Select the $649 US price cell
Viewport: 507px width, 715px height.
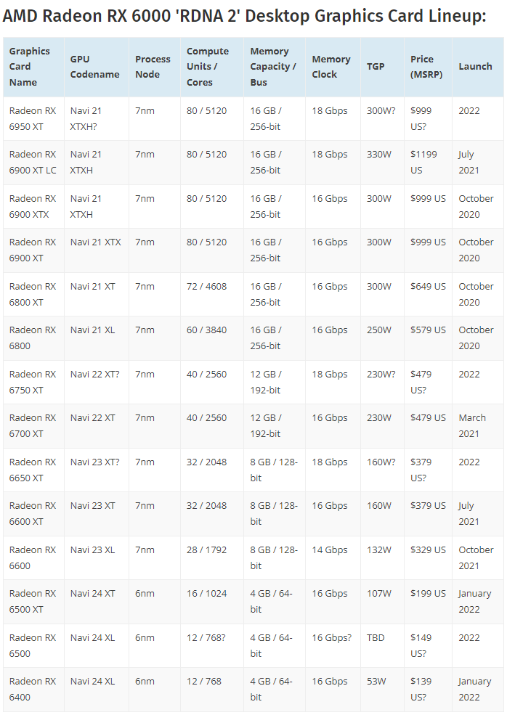428,287
